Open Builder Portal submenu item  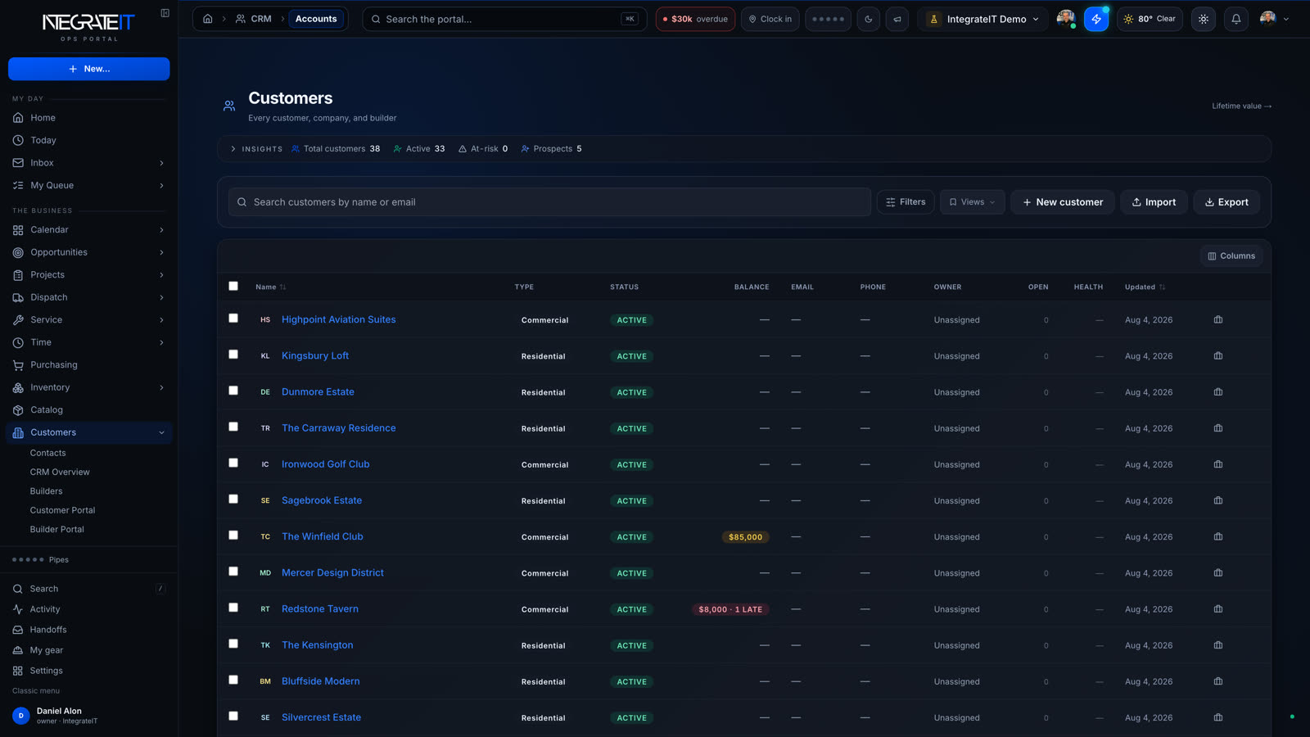[56, 530]
